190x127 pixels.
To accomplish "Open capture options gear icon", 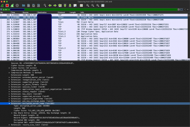I will click(x=16, y=5).
